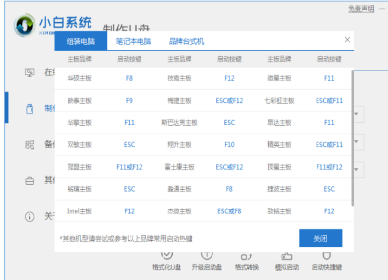
Task: Open the toolbox icon in the left sidebar
Action: (30, 180)
